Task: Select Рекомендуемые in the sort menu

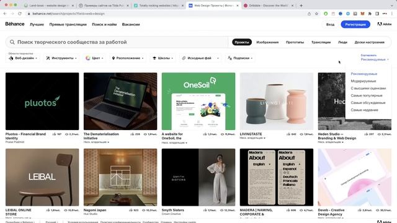Action: [x=364, y=74]
